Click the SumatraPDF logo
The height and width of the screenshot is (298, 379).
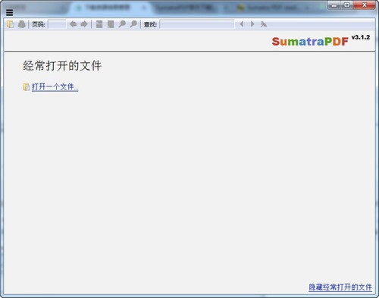pos(310,42)
